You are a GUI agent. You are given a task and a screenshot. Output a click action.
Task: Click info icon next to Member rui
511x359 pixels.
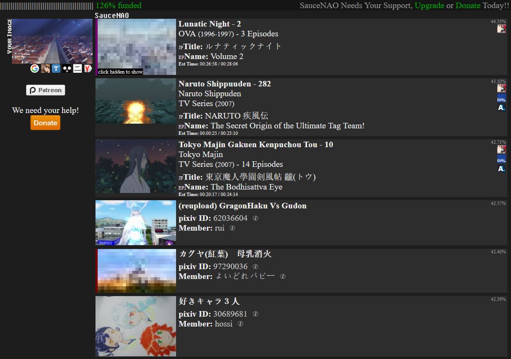coord(232,228)
